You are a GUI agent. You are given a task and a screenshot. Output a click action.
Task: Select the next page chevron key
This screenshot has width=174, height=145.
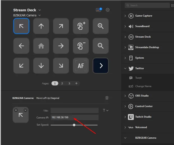tap(101, 66)
